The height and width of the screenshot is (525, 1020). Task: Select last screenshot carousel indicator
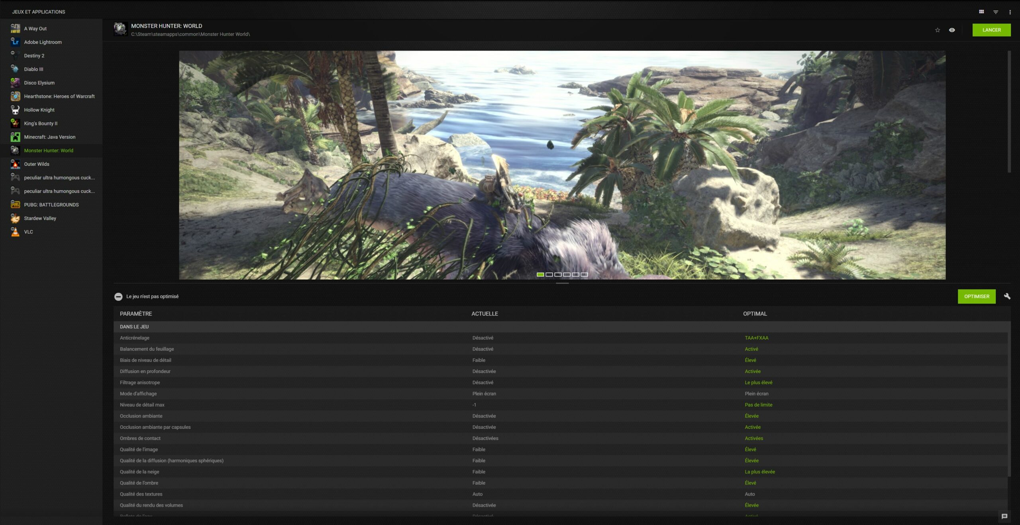pos(584,274)
